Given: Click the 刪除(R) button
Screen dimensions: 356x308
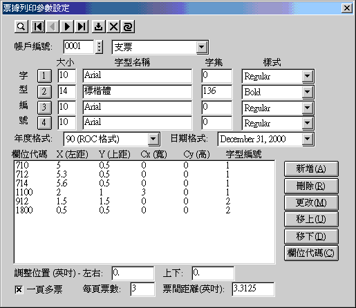Looking at the screenshot, I should (x=311, y=186).
